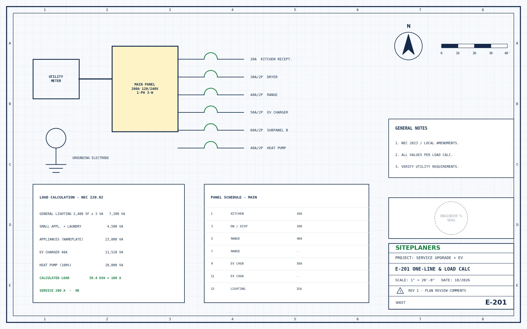This screenshot has height=329, width=527.
Task: Click the 15A rating in Lighting row
Action: click(299, 289)
